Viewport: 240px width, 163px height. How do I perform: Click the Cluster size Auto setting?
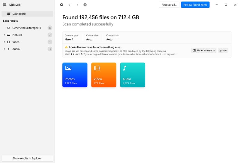click(92, 38)
